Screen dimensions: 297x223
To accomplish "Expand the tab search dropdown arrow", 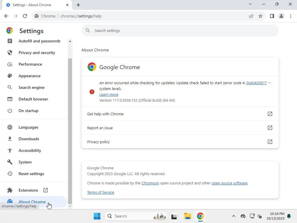I will coord(250,4).
